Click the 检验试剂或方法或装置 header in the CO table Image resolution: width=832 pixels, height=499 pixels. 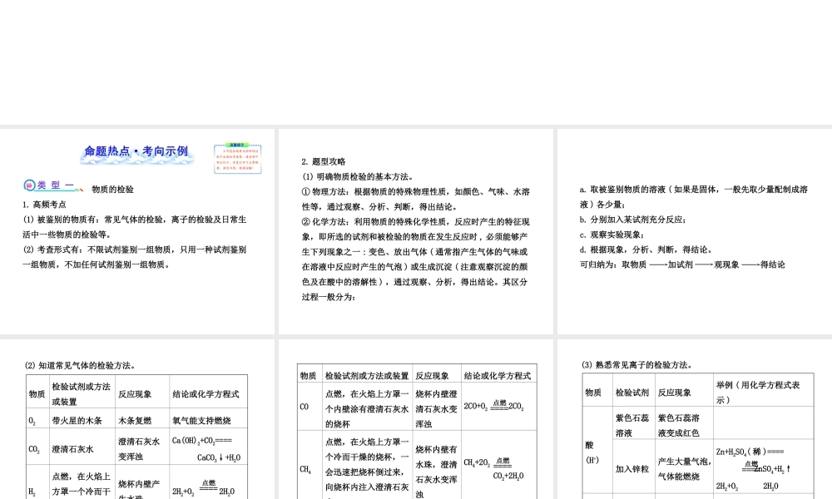pos(367,375)
